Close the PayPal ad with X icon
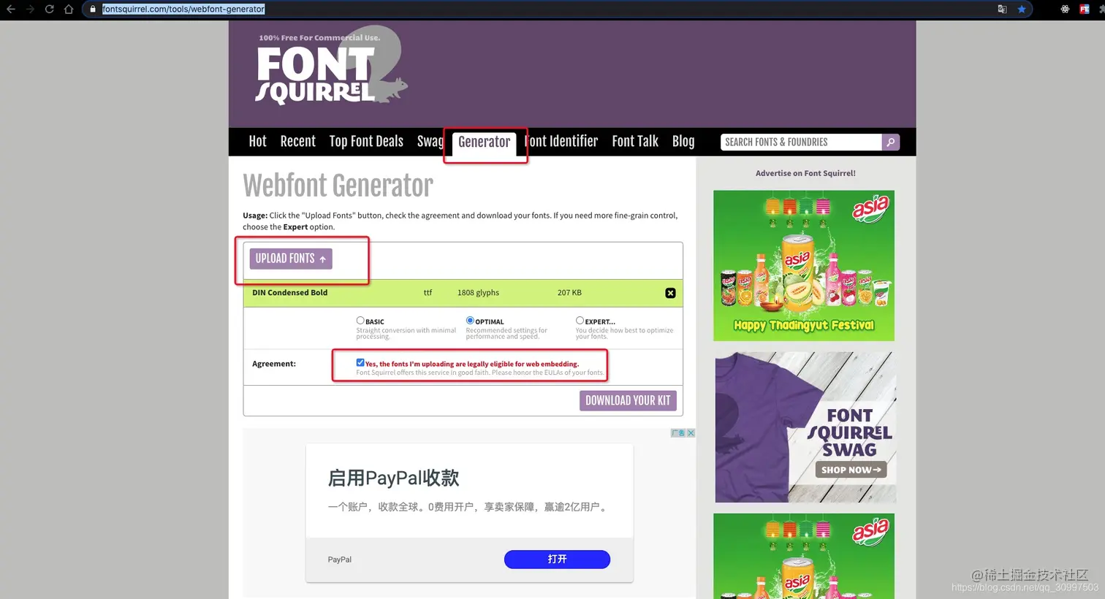This screenshot has height=599, width=1105. [x=691, y=433]
